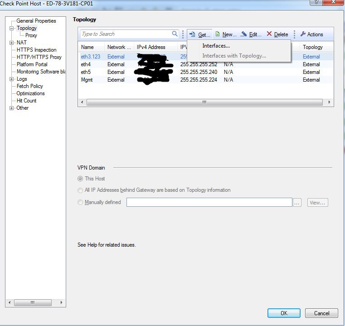Viewport: 345px width, 326px height.
Task: Choose Interfaces... from the Get menu
Action: 239,46
